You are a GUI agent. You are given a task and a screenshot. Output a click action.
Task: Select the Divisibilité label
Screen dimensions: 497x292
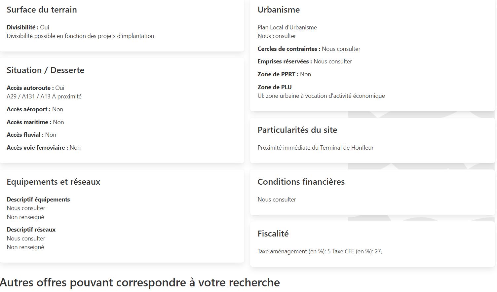22,27
